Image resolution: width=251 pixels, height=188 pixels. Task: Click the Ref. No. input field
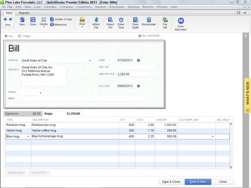tap(136, 67)
